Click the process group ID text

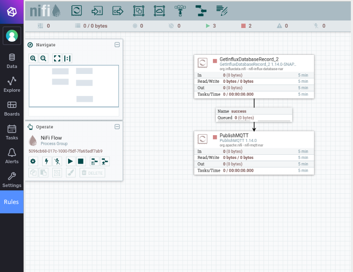pyautogui.click(x=65, y=151)
